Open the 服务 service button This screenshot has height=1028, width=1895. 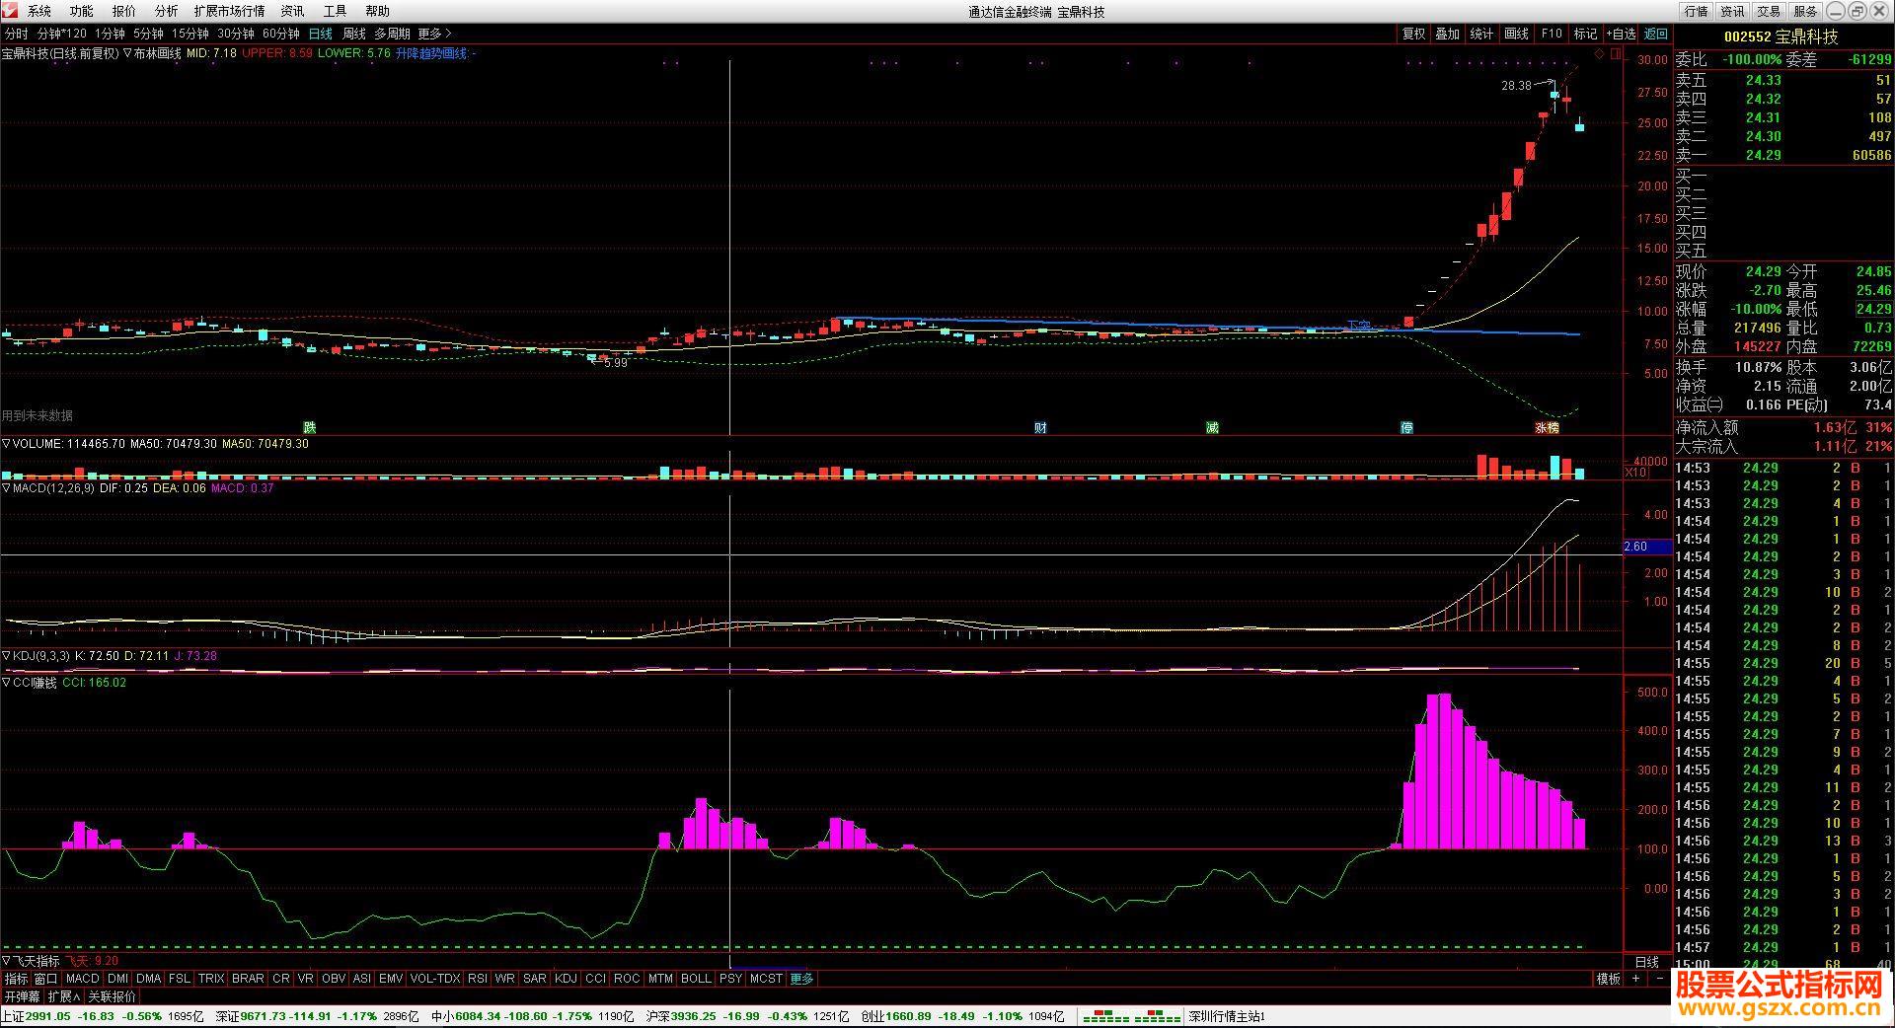[x=1805, y=11]
